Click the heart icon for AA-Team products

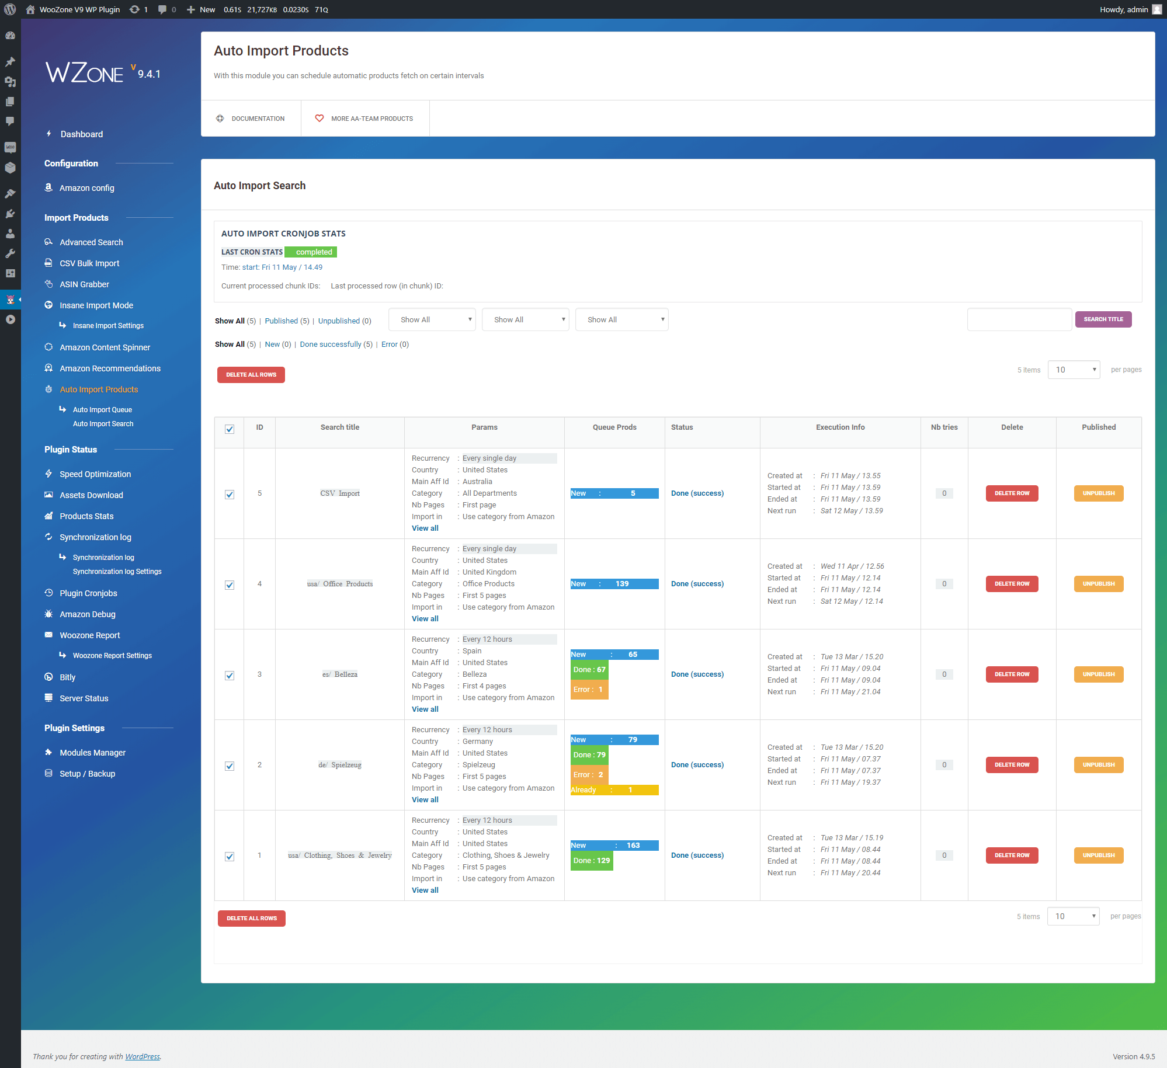click(319, 119)
